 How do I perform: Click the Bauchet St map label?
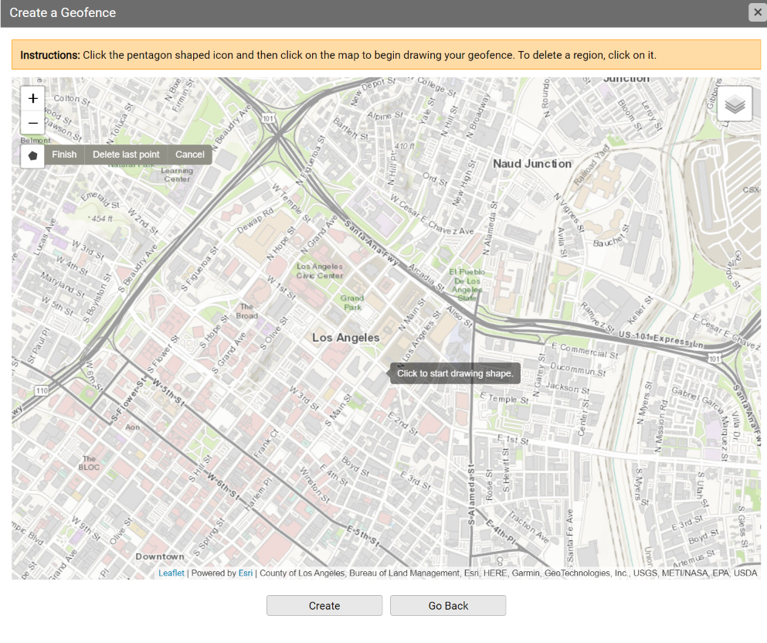612,236
